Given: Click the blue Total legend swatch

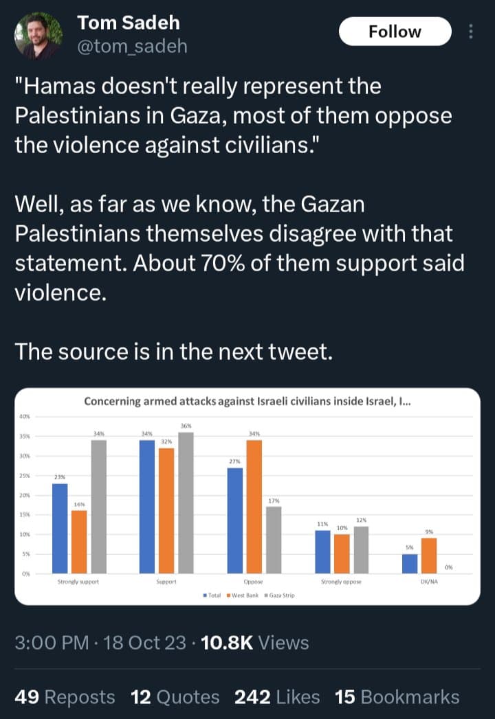Looking at the screenshot, I should point(205,595).
